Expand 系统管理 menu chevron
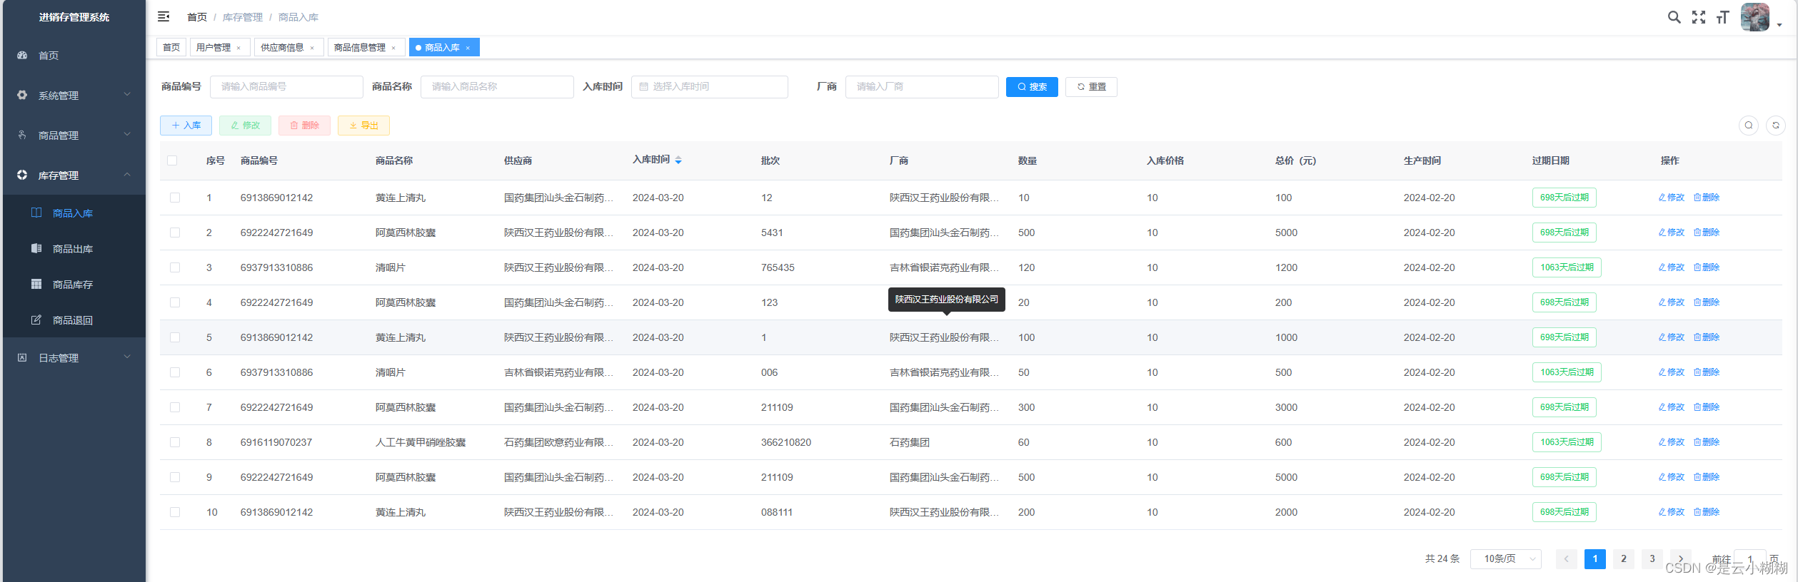Viewport: 1798px width, 582px height. click(127, 94)
